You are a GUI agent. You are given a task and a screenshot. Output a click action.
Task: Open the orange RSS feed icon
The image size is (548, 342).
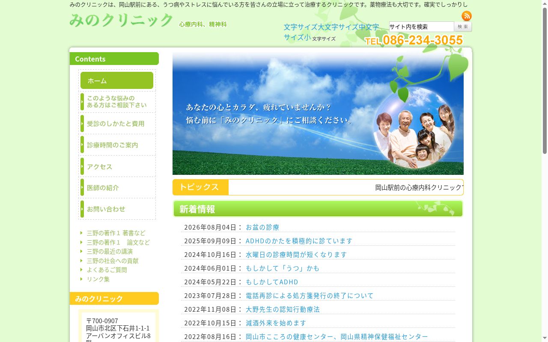tap(467, 16)
